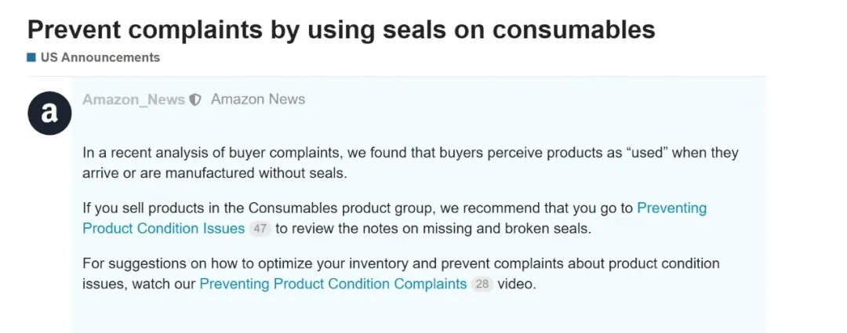
Task: Click the topic title about seals on consumables
Action: (x=341, y=30)
